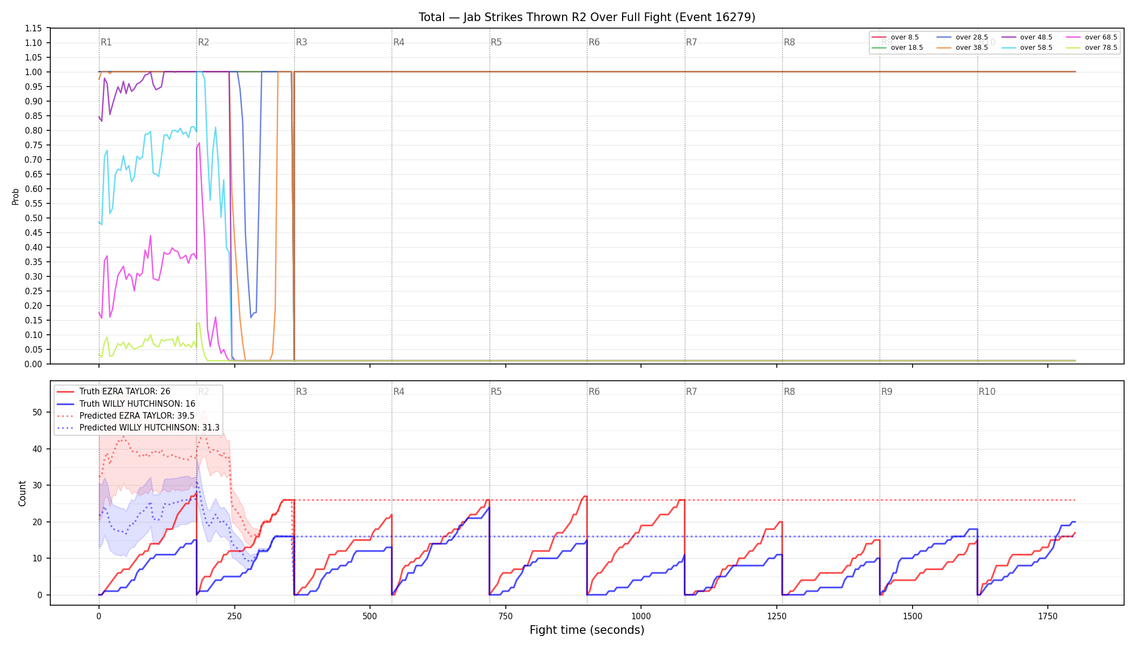This screenshot has width=1136, height=649.
Task: Click the 0.75 tick on Prob axis
Action: (x=33, y=145)
